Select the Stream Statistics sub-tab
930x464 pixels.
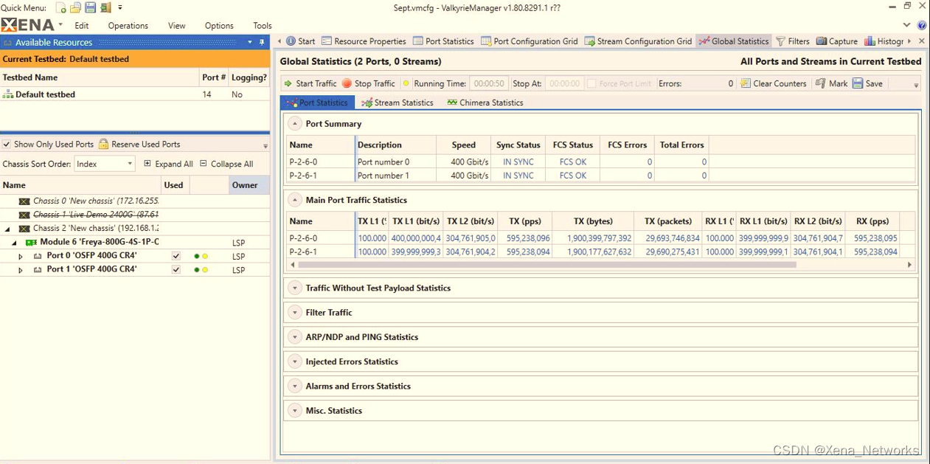point(398,103)
